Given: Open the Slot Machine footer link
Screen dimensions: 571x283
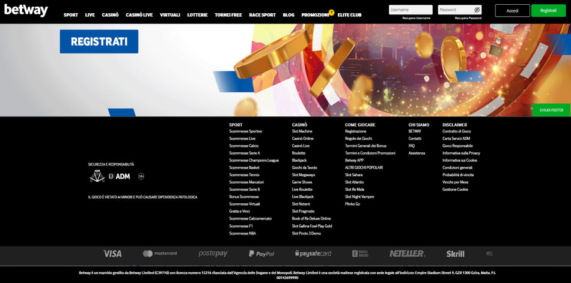Looking at the screenshot, I should tap(302, 131).
